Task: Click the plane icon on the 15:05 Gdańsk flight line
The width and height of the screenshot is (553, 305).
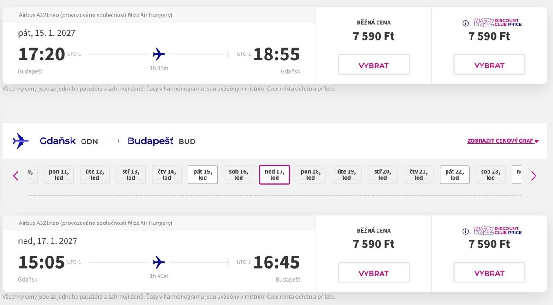Action: point(159,262)
